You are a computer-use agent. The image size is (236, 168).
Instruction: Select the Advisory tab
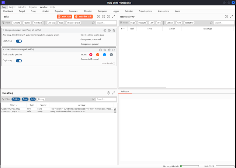pos(125,91)
